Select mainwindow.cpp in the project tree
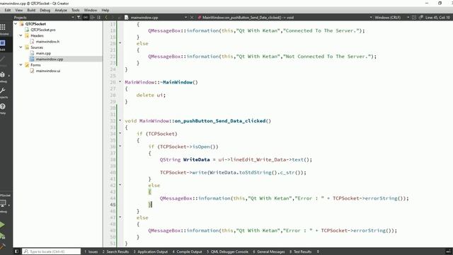453x255 pixels. (x=50, y=59)
